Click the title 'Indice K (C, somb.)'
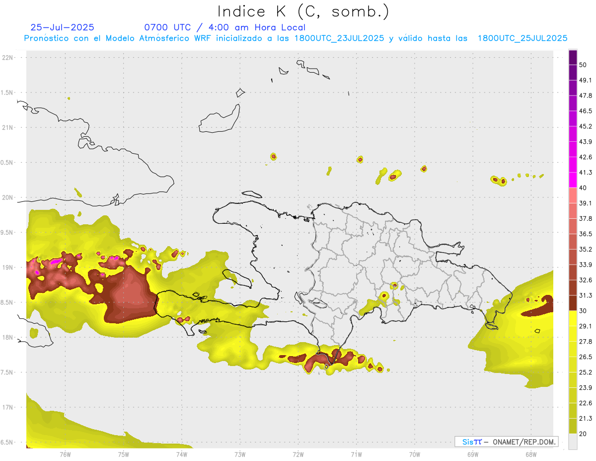 pos(303,12)
